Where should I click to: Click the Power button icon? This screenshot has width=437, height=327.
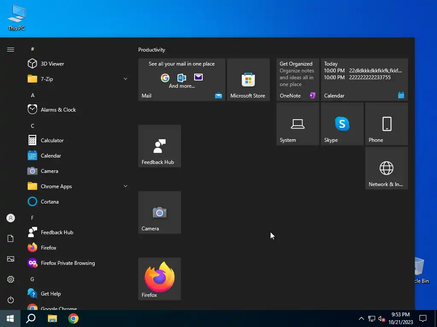tap(11, 300)
